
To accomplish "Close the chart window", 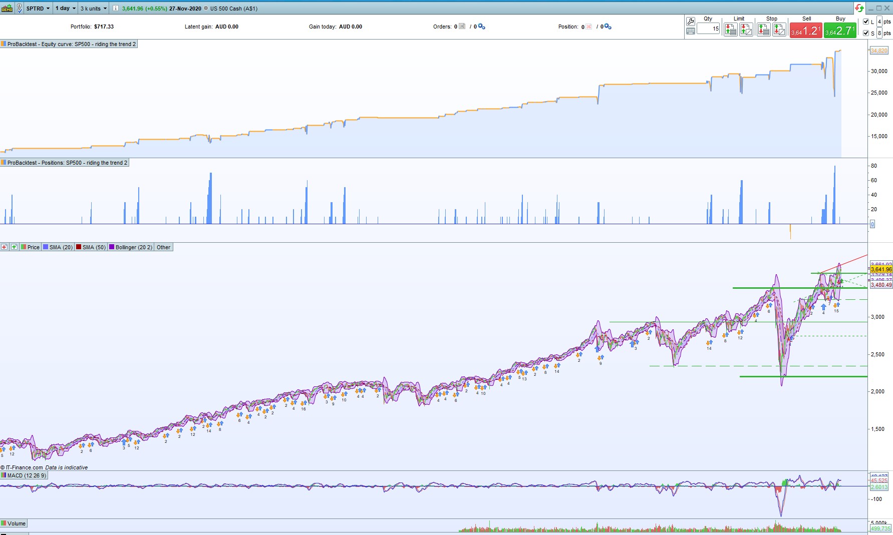I will click(887, 8).
